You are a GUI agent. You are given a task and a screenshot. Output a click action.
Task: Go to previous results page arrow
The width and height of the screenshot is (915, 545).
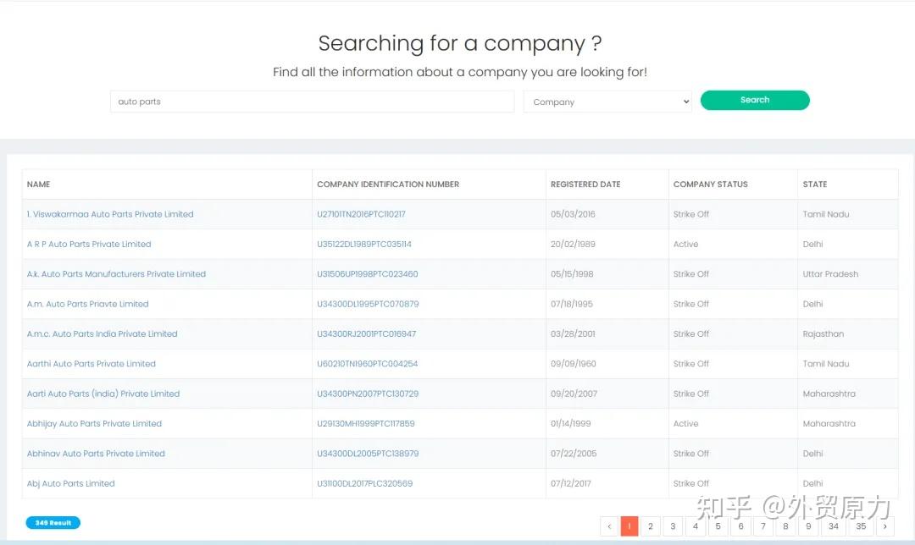[609, 526]
